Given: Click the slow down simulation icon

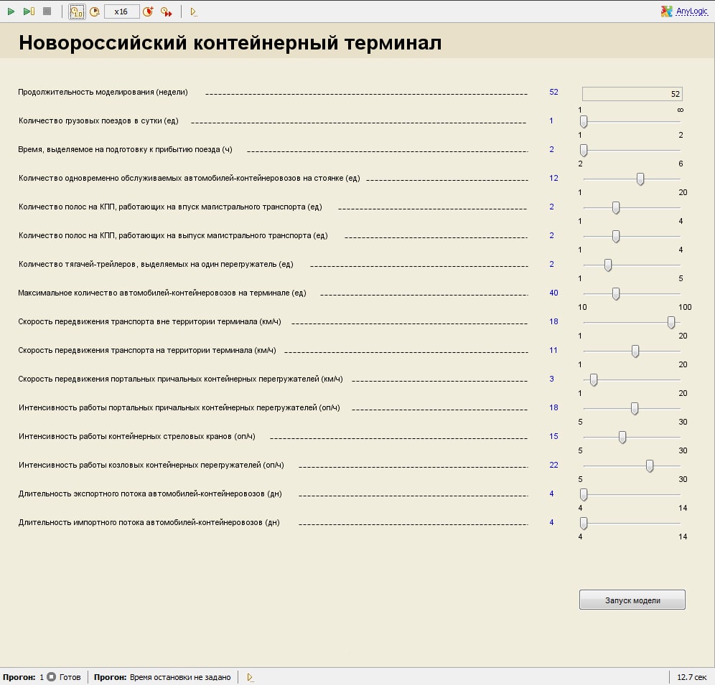Looking at the screenshot, I should tap(94, 11).
